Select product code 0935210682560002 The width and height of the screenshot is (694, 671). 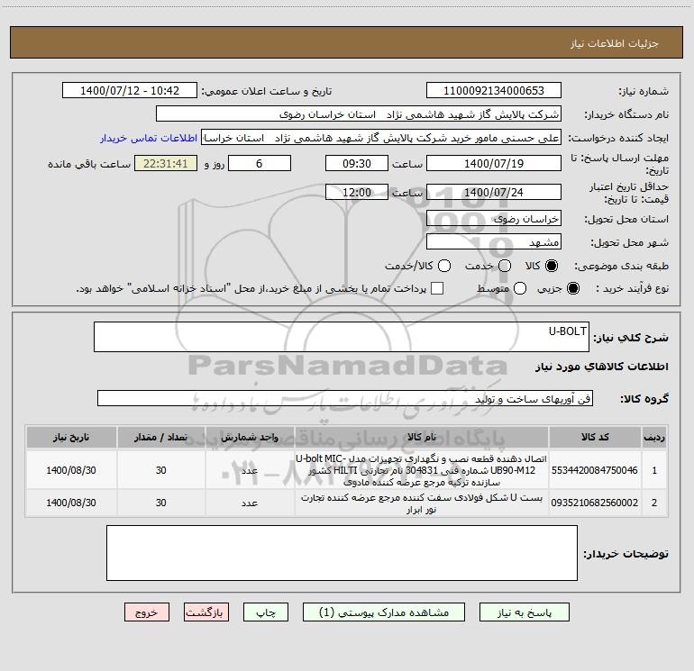click(x=595, y=503)
